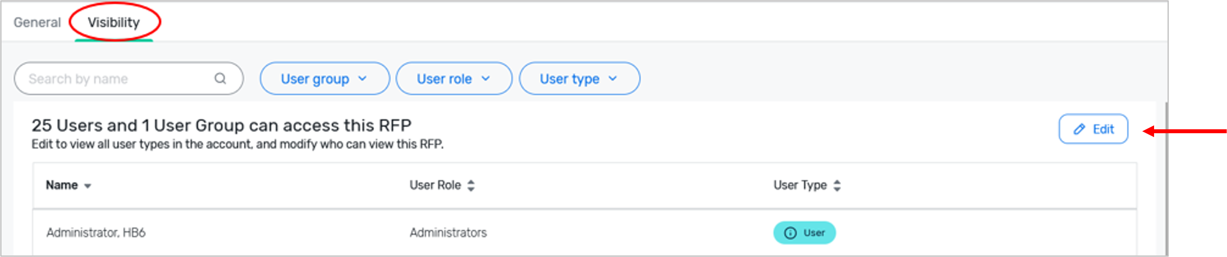The image size is (1227, 257).
Task: Sort by the User Type column header
Action: point(800,185)
